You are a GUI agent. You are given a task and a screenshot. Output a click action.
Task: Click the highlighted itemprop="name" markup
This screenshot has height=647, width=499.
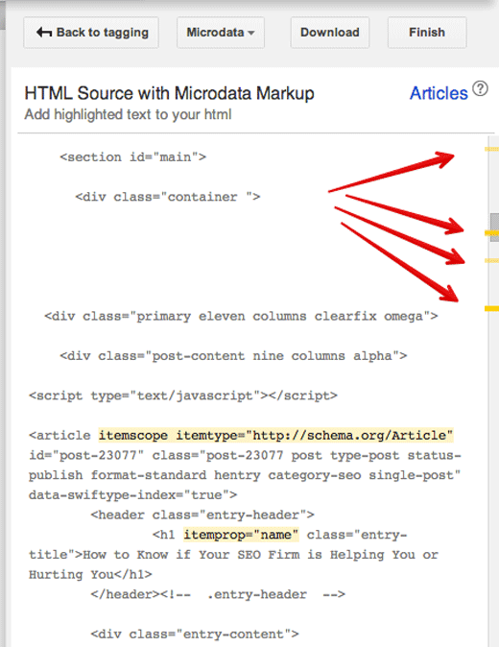tap(241, 535)
